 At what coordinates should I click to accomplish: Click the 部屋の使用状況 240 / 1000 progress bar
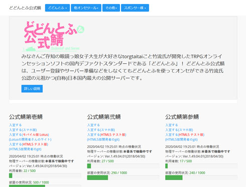[x=201, y=177]
